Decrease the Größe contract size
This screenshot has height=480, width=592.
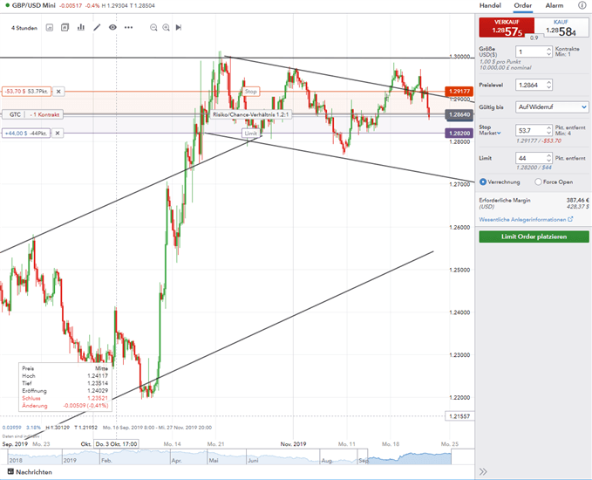(549, 54)
